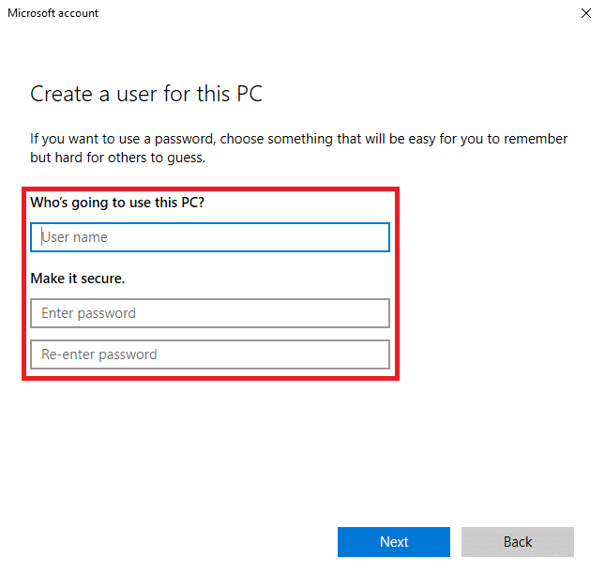Activate the blue-outlined User name textbox
The width and height of the screenshot is (605, 588).
(x=210, y=237)
